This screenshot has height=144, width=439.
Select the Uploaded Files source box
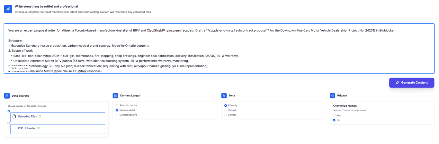(x=58, y=117)
